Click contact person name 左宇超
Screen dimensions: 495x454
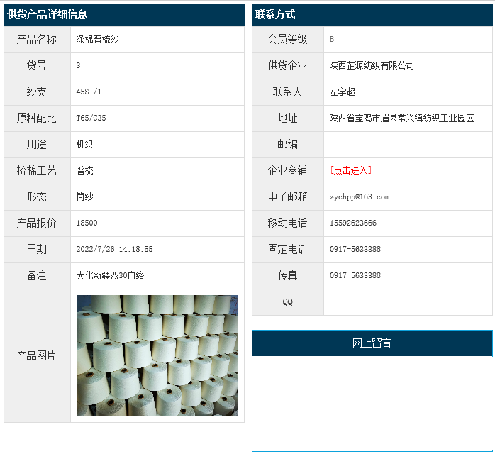343,92
